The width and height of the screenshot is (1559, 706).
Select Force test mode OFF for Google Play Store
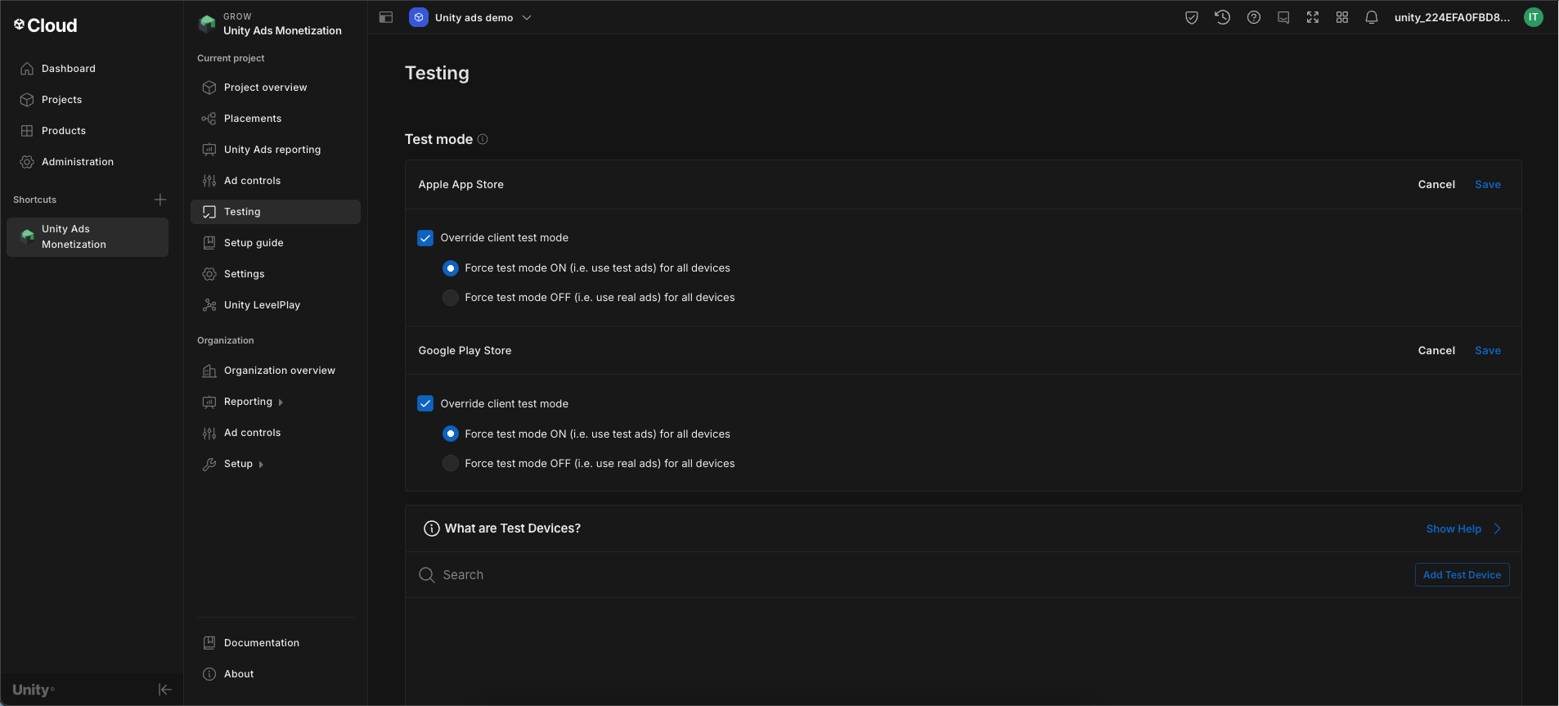pyautogui.click(x=451, y=463)
